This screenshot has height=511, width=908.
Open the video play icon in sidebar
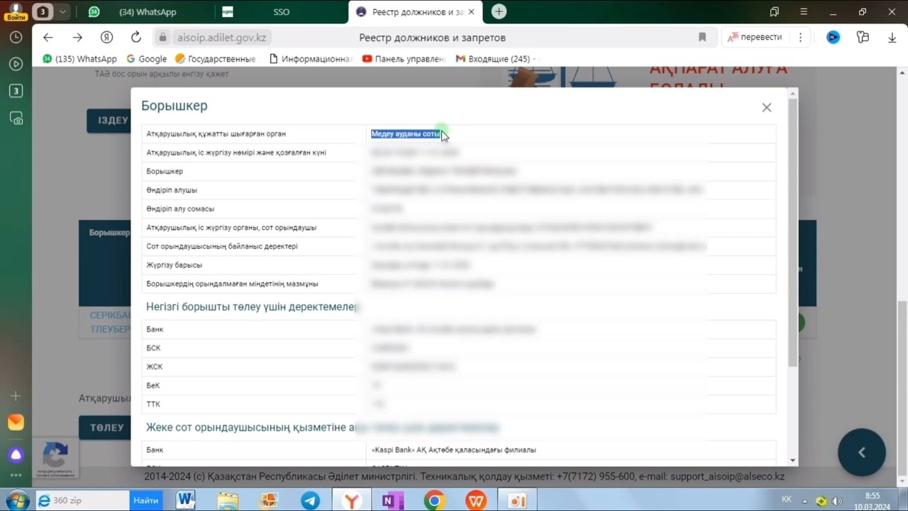pos(16,64)
